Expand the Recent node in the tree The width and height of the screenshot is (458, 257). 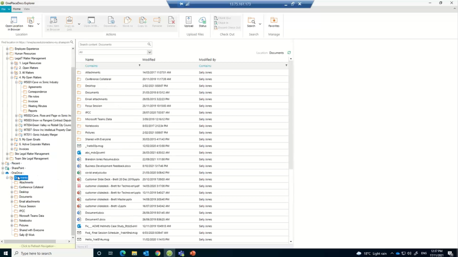pos(2,163)
